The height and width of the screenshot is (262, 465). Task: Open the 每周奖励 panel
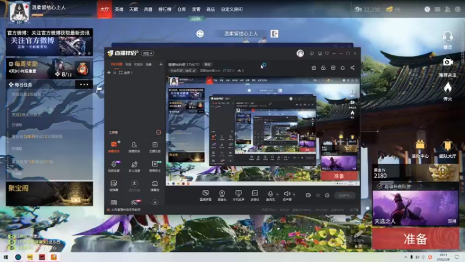[49, 68]
